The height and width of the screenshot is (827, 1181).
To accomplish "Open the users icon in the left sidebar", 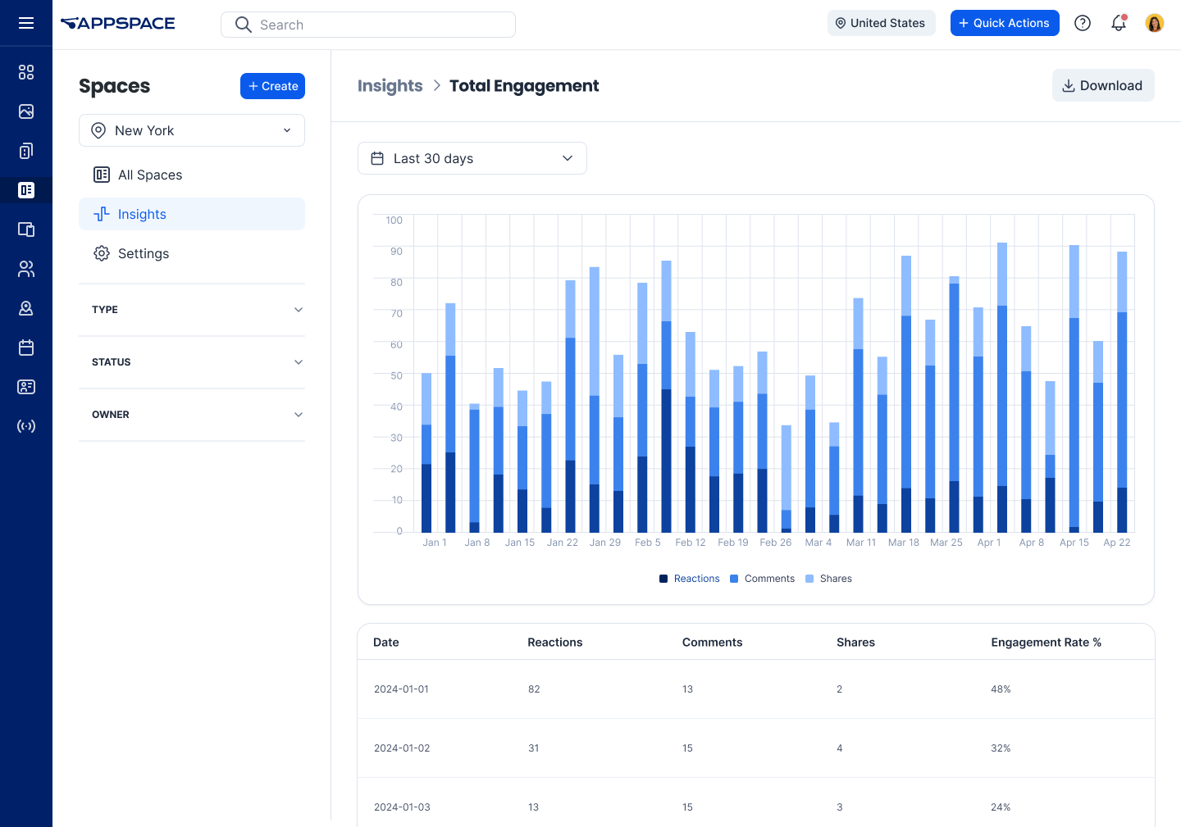I will click(26, 269).
